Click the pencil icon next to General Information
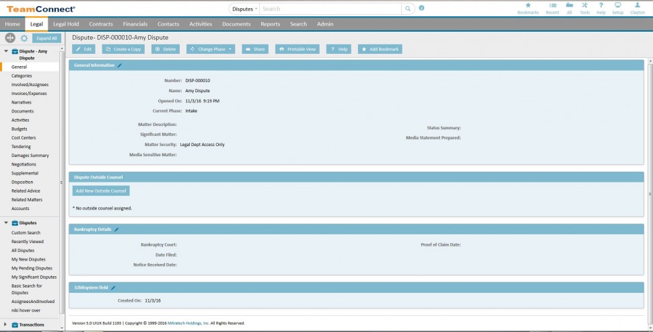Screen dimensions: 653x332 point(120,65)
